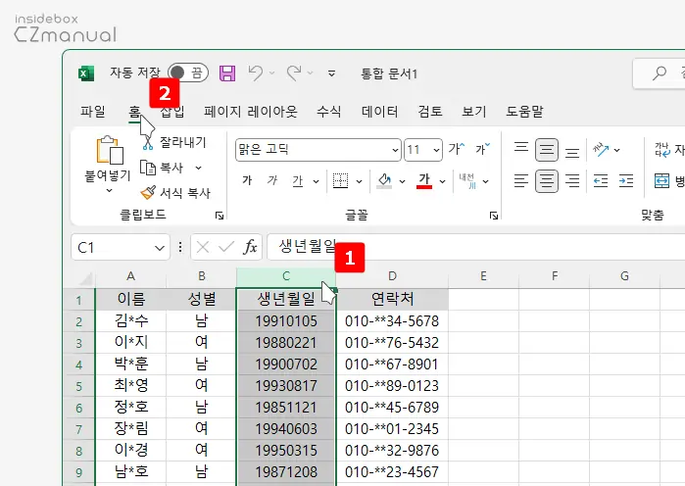Open the underline style dropdown arrow
This screenshot has width=685, height=486.
(x=316, y=181)
